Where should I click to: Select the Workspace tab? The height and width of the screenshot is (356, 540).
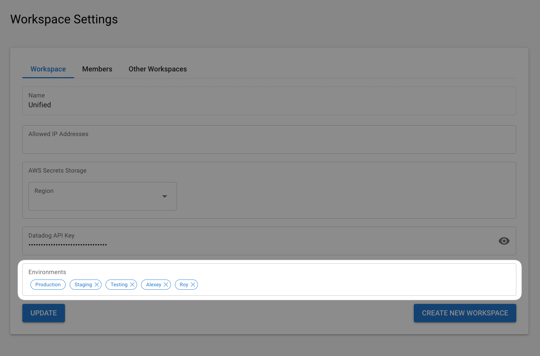tap(48, 69)
